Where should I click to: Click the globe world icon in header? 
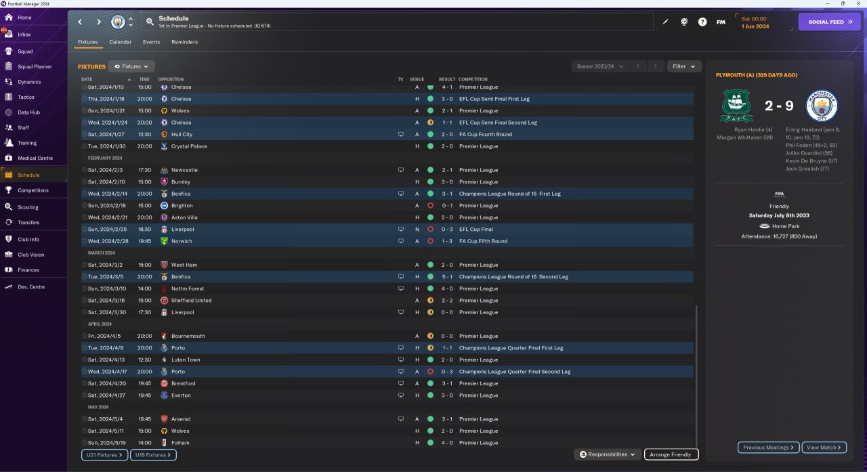(x=684, y=22)
